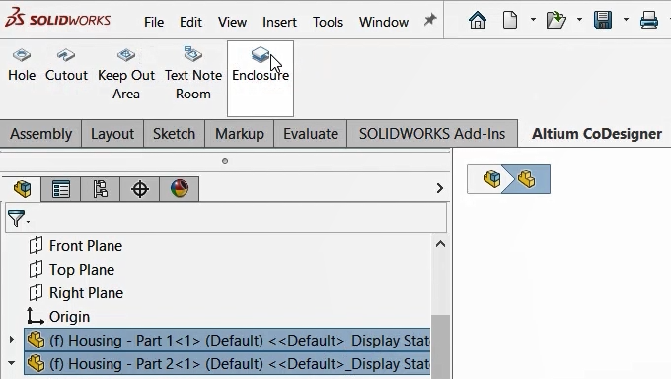
Task: Open an existing file with the folder icon
Action: tap(556, 20)
